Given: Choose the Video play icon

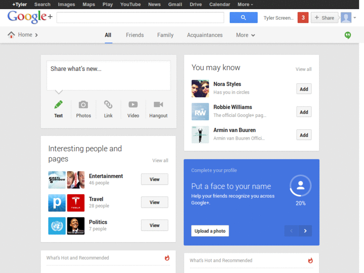Looking at the screenshot, I should coord(133,105).
